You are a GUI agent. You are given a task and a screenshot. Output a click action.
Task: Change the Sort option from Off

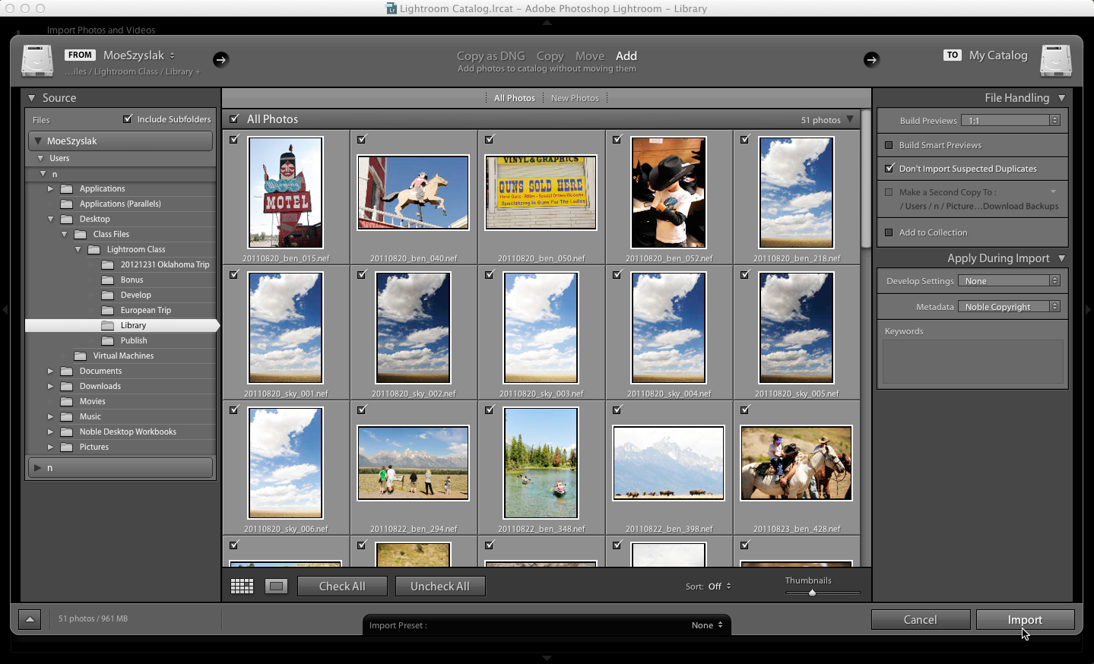713,586
